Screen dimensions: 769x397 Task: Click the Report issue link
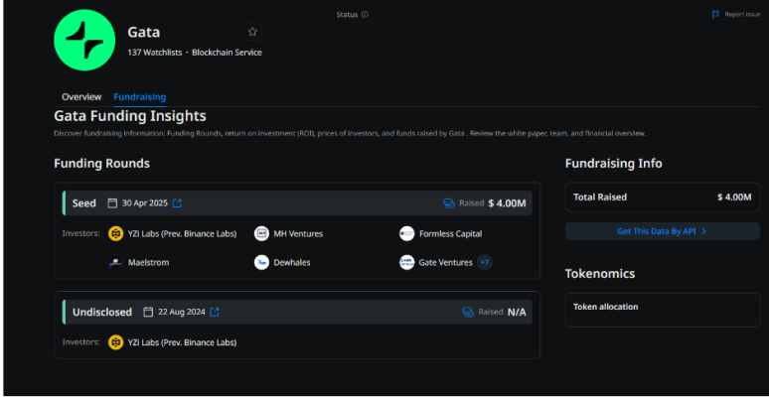742,15
